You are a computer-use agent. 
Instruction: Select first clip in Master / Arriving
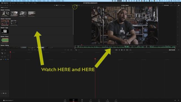pos(5,14)
